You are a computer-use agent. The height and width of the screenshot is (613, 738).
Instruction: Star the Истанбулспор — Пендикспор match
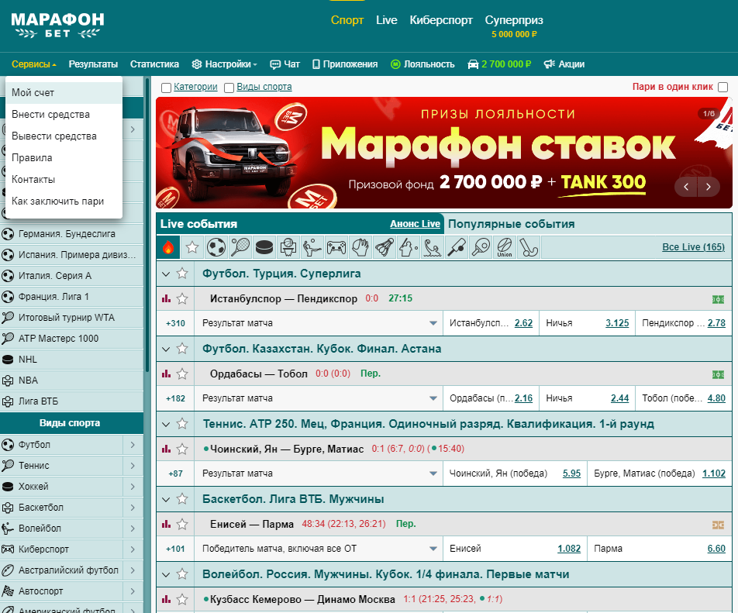click(182, 298)
